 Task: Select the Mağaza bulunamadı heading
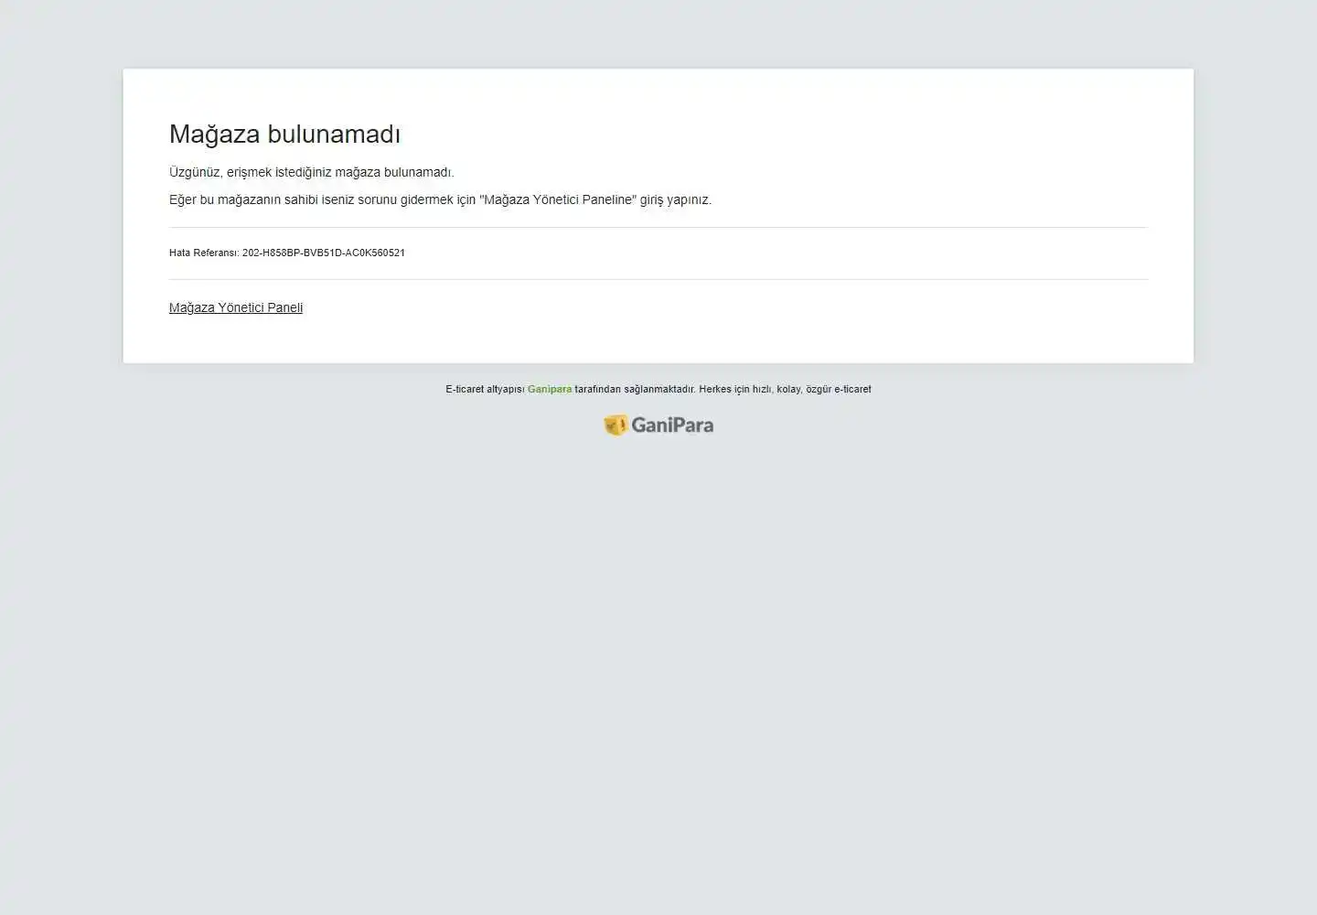284,135
